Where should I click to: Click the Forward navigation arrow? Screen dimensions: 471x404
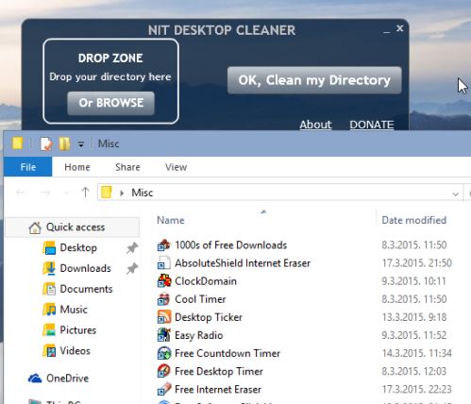tap(46, 193)
